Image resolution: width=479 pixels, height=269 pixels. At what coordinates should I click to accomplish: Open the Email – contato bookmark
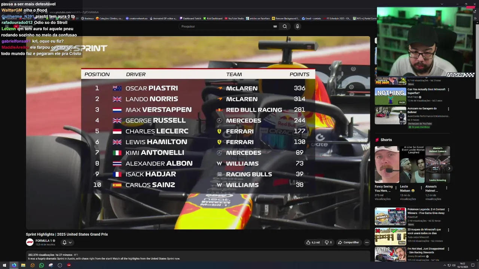pyautogui.click(x=311, y=18)
